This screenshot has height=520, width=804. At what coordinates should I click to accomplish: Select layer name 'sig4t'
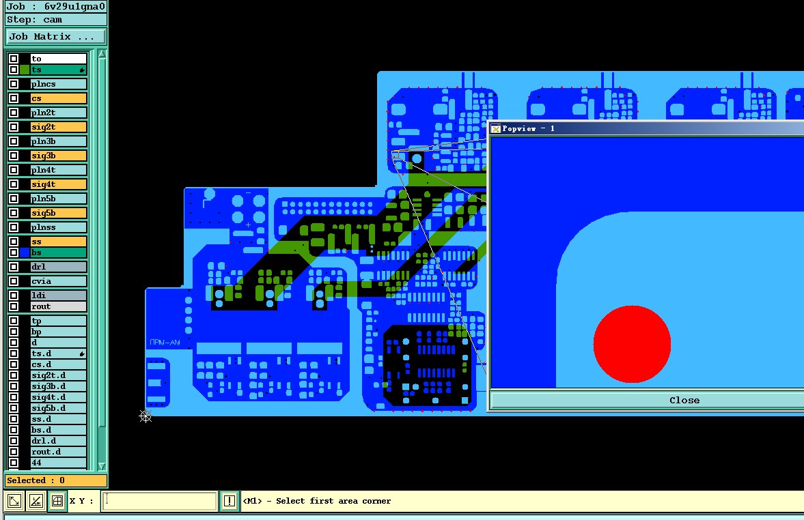59,184
